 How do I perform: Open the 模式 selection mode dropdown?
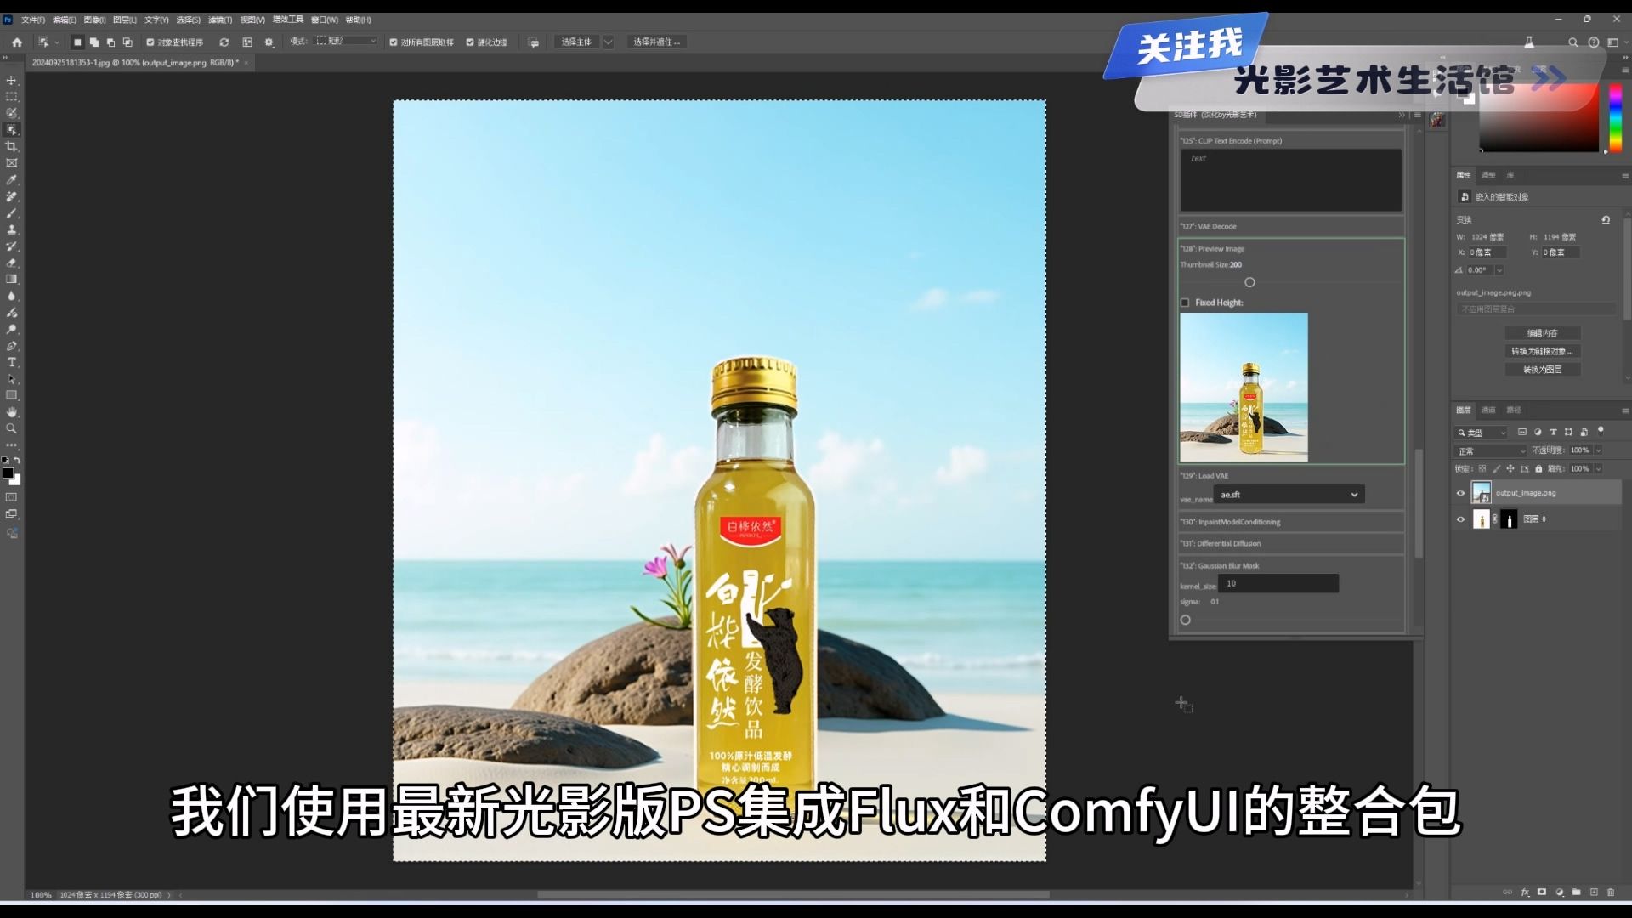point(347,41)
